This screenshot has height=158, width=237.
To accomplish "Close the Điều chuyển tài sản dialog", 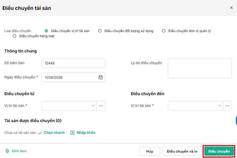I will pos(231,8).
